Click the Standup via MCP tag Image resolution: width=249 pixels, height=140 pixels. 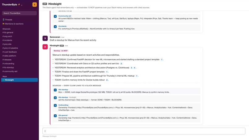(x=61, y=51)
